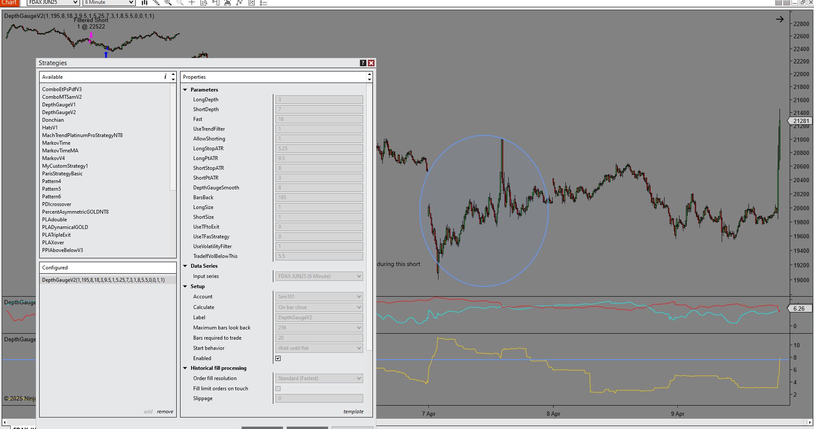Click the zoom in magnifier icon
The width and height of the screenshot is (814, 429).
pos(168,3)
